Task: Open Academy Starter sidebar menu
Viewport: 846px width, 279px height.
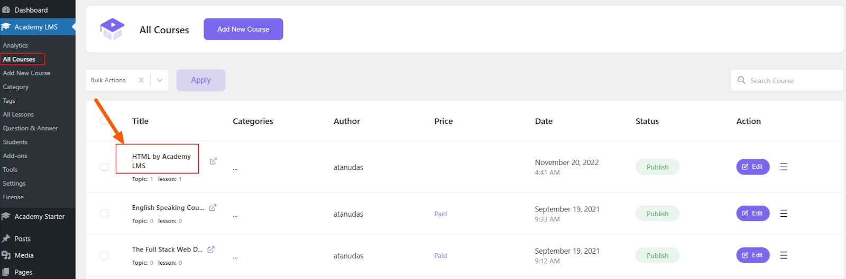Action: click(x=39, y=217)
